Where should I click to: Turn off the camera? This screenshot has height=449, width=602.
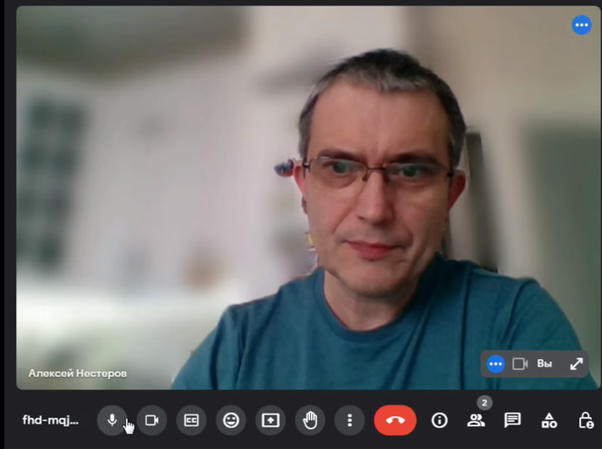click(x=151, y=420)
